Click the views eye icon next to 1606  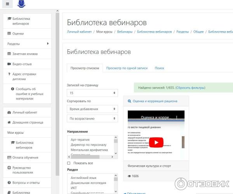click(129, 176)
